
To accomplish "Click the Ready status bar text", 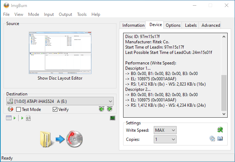I will (7, 158).
